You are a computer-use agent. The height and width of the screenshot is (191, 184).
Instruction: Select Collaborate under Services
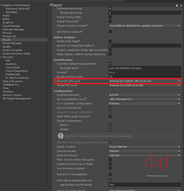pyautogui.click(x=13, y=74)
